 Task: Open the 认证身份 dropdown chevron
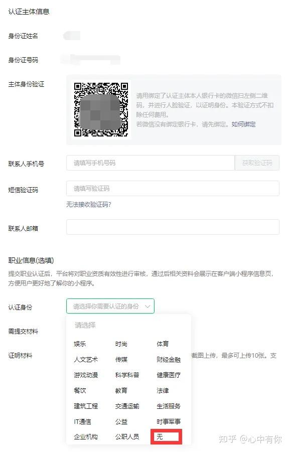point(148,306)
